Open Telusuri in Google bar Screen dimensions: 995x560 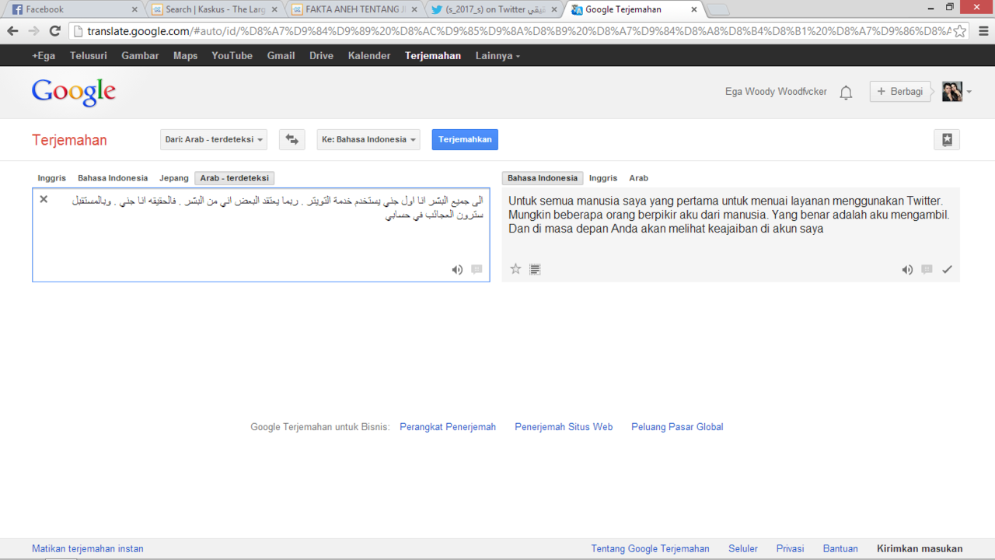(89, 56)
